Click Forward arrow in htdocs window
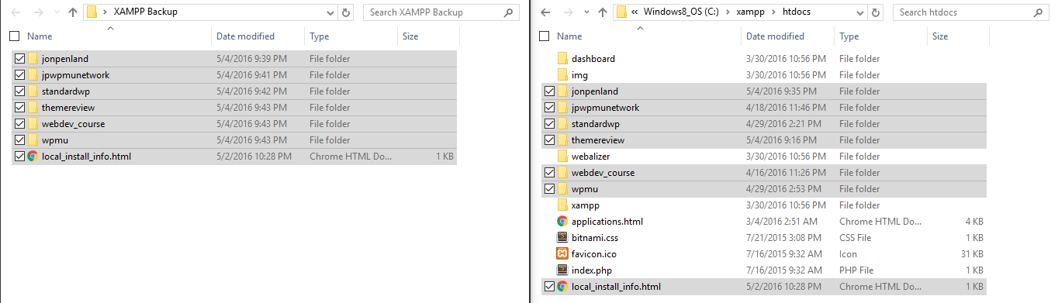1058x303 pixels. (x=569, y=12)
